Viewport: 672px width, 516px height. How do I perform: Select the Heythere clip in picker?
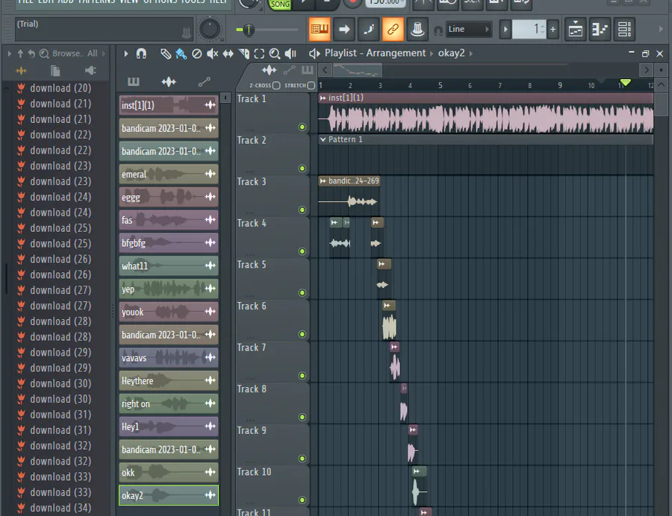169,381
